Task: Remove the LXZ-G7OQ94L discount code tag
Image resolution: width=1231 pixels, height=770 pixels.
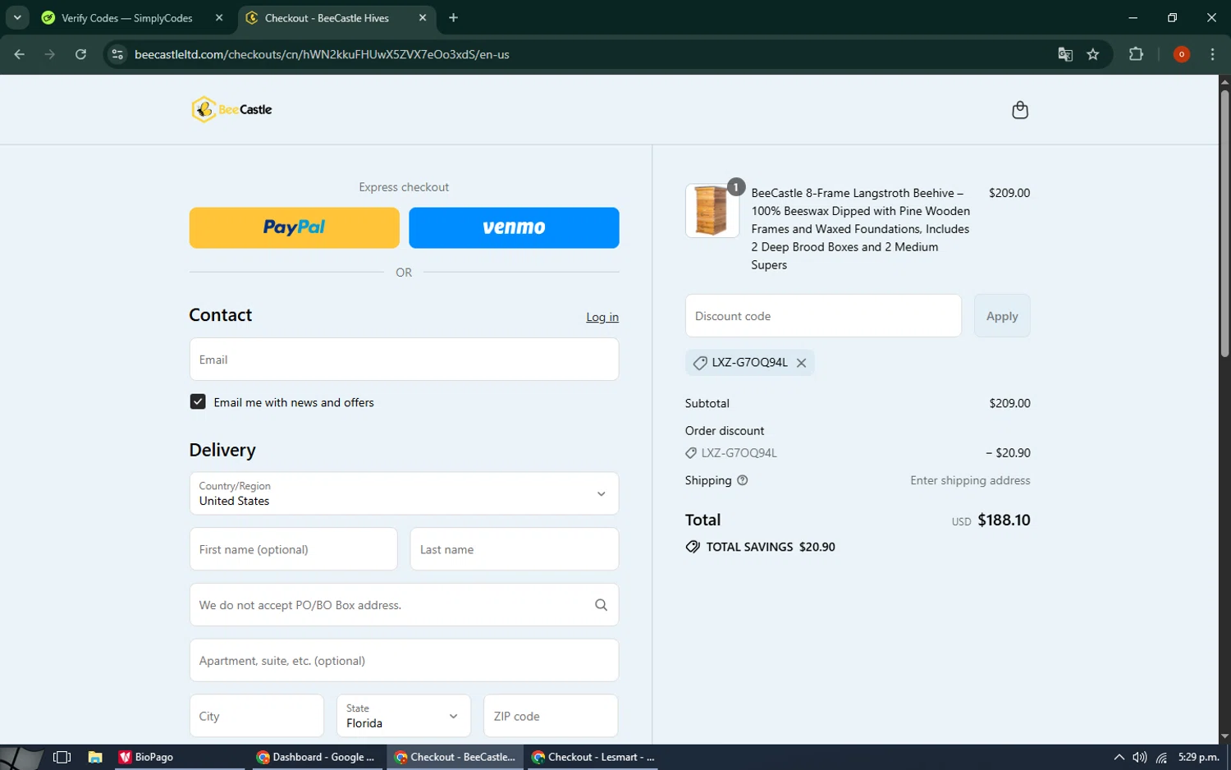Action: click(801, 363)
